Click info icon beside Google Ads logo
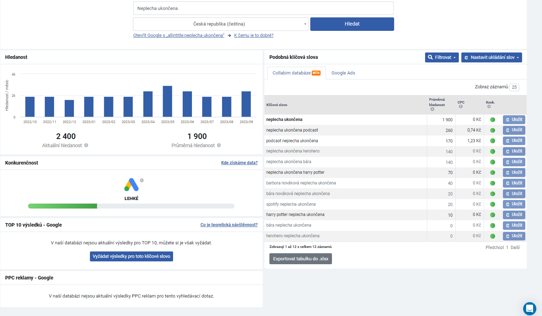 click(142, 181)
